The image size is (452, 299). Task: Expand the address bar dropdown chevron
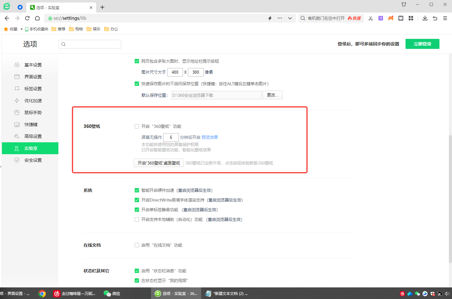point(290,18)
